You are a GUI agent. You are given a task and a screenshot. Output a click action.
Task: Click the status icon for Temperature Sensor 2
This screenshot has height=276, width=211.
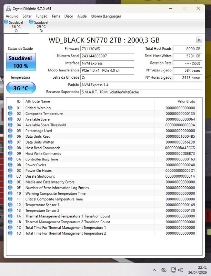pyautogui.click(x=10, y=210)
